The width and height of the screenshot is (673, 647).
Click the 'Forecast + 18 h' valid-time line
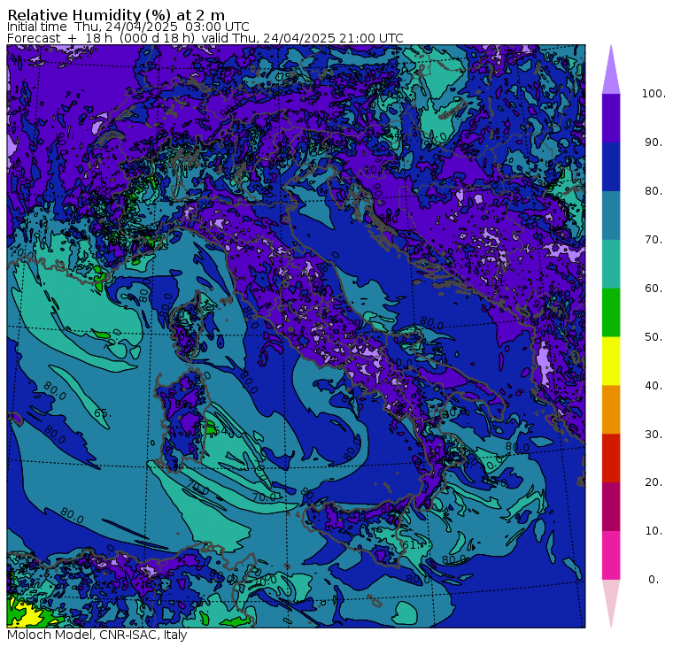point(205,38)
